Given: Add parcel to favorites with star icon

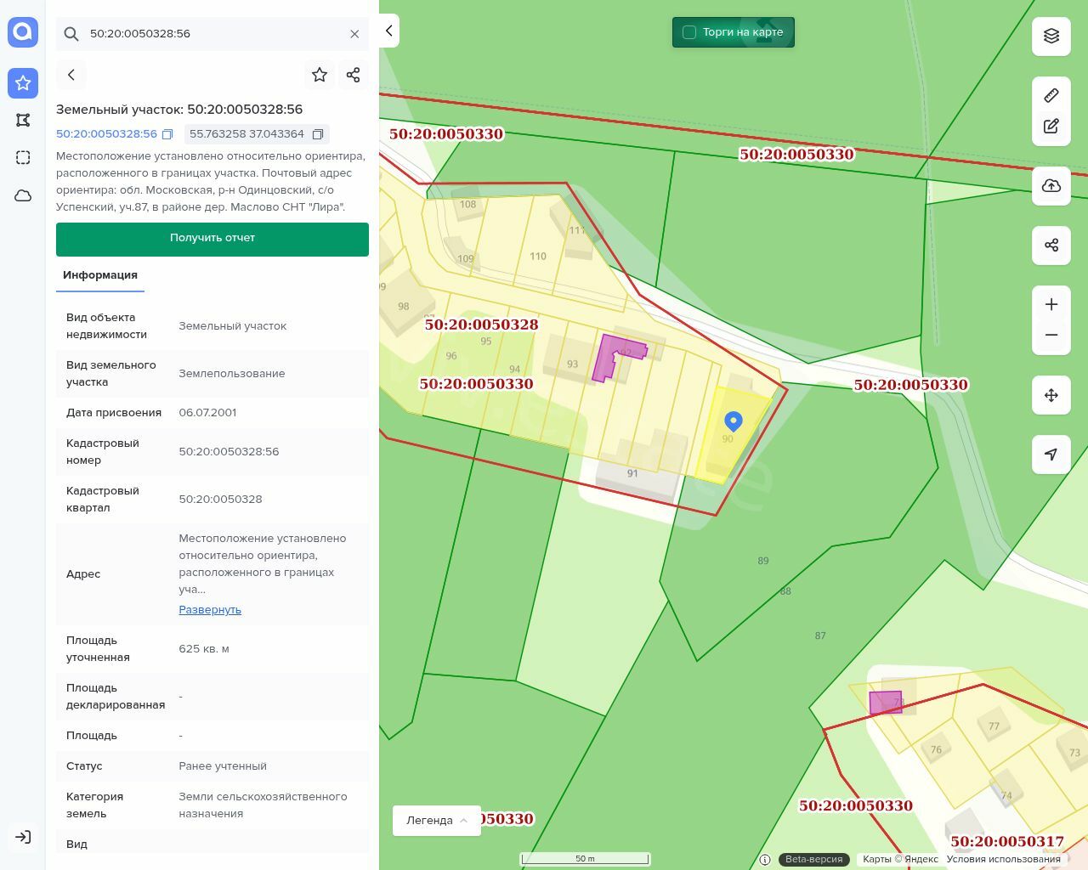Looking at the screenshot, I should coord(320,75).
